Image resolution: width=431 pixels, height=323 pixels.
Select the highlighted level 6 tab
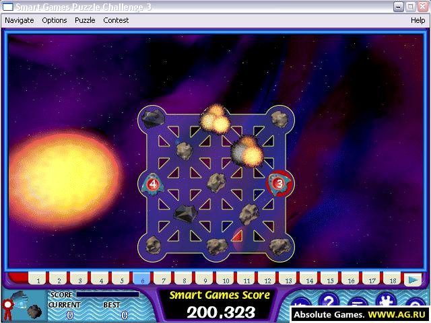click(142, 280)
